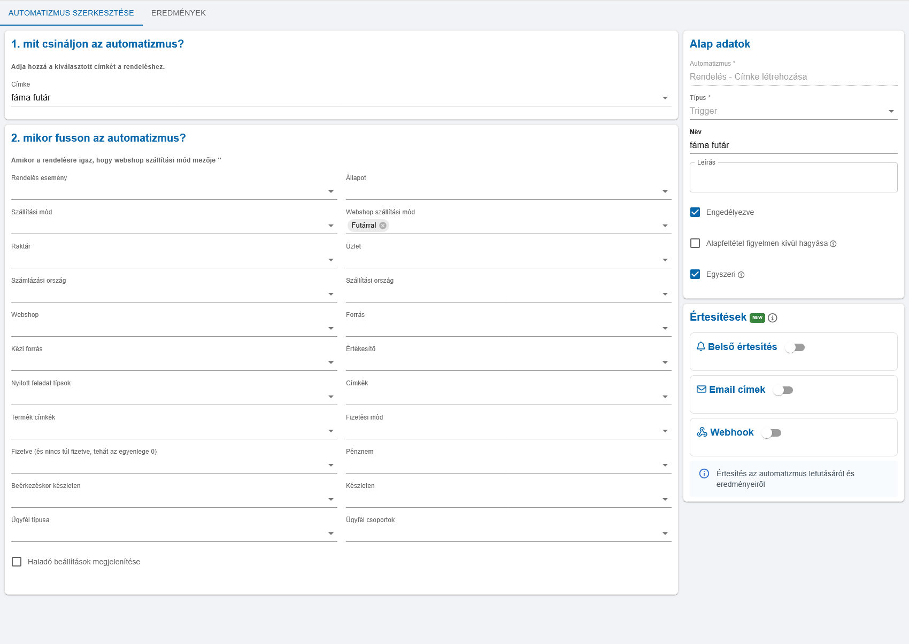Click the Webhook icon

[702, 432]
